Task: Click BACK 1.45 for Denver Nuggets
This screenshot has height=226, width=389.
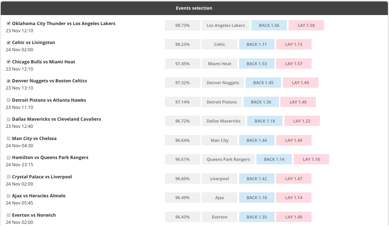Action: [263, 83]
